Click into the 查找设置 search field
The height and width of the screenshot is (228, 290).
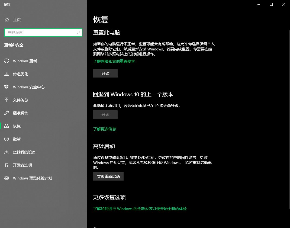click(x=43, y=32)
